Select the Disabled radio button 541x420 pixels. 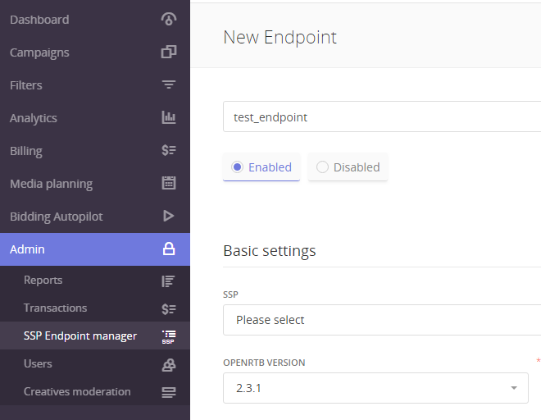click(x=322, y=167)
